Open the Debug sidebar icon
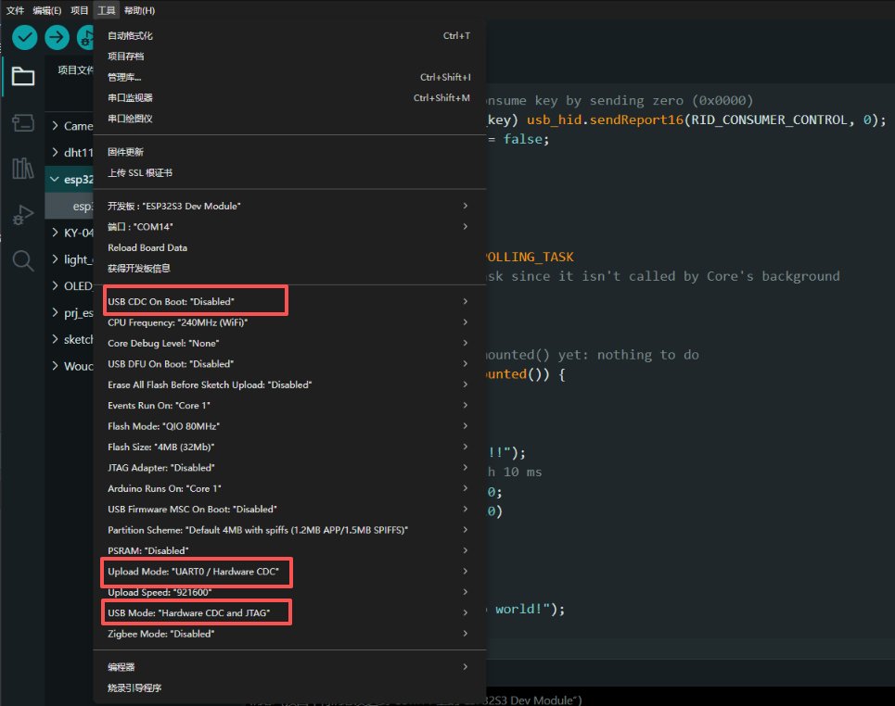The height and width of the screenshot is (706, 895). [x=23, y=215]
